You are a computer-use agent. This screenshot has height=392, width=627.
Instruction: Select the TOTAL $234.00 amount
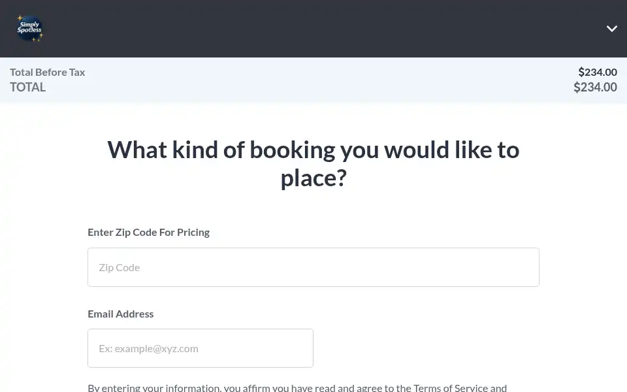(595, 87)
